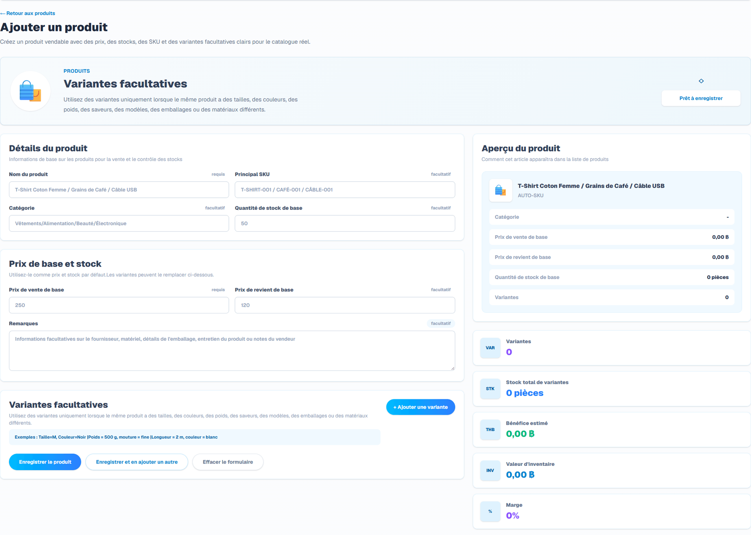Click the '0 pièces' stock total value
Image resolution: width=751 pixels, height=535 pixels.
click(525, 393)
